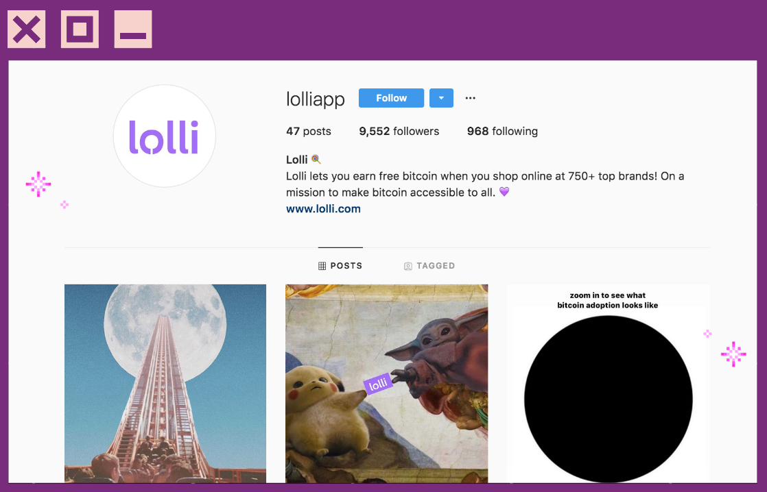The height and width of the screenshot is (492, 767).
Task: Open the lolli profile picture
Action: tap(165, 136)
